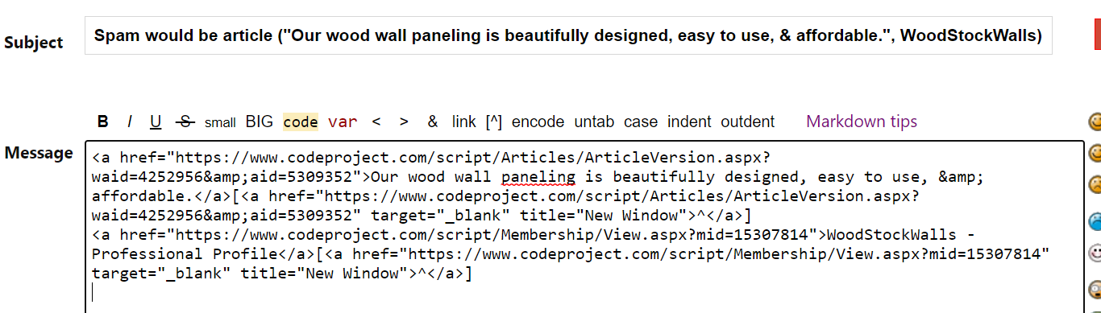Insert ampersand symbol from toolbar

pyautogui.click(x=433, y=122)
